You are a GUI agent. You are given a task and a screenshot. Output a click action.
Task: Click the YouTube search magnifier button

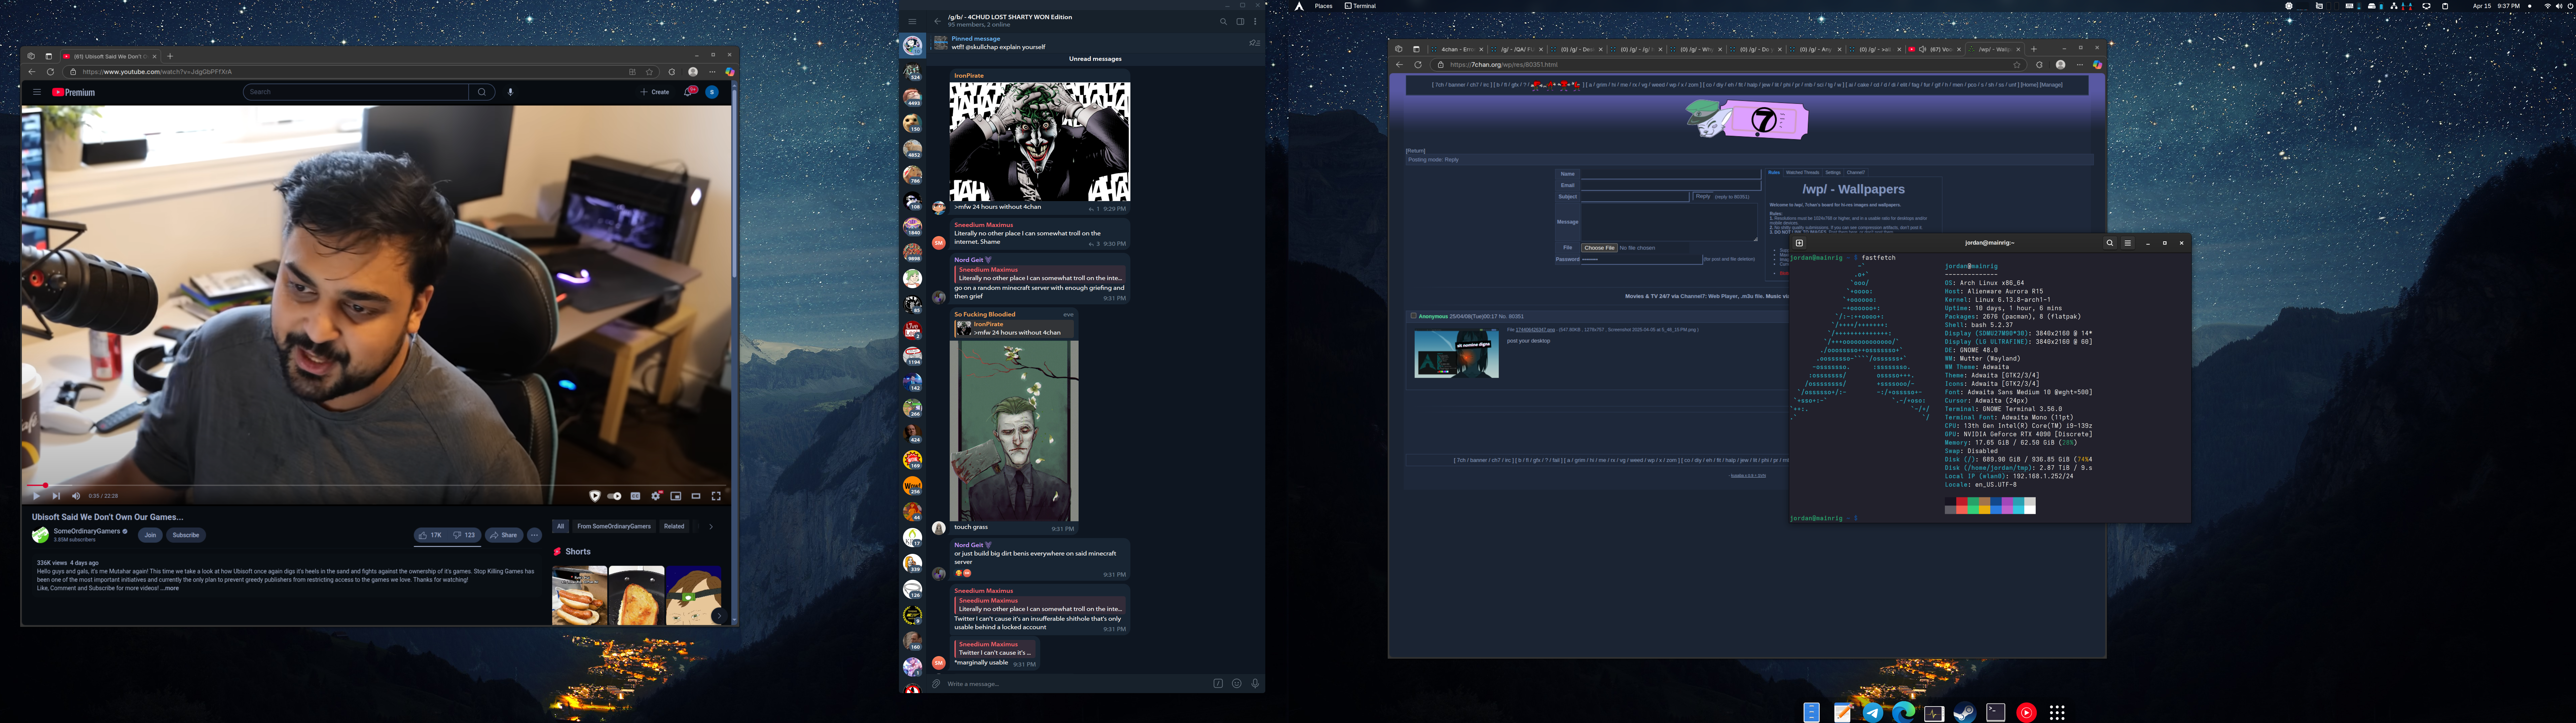tap(482, 92)
